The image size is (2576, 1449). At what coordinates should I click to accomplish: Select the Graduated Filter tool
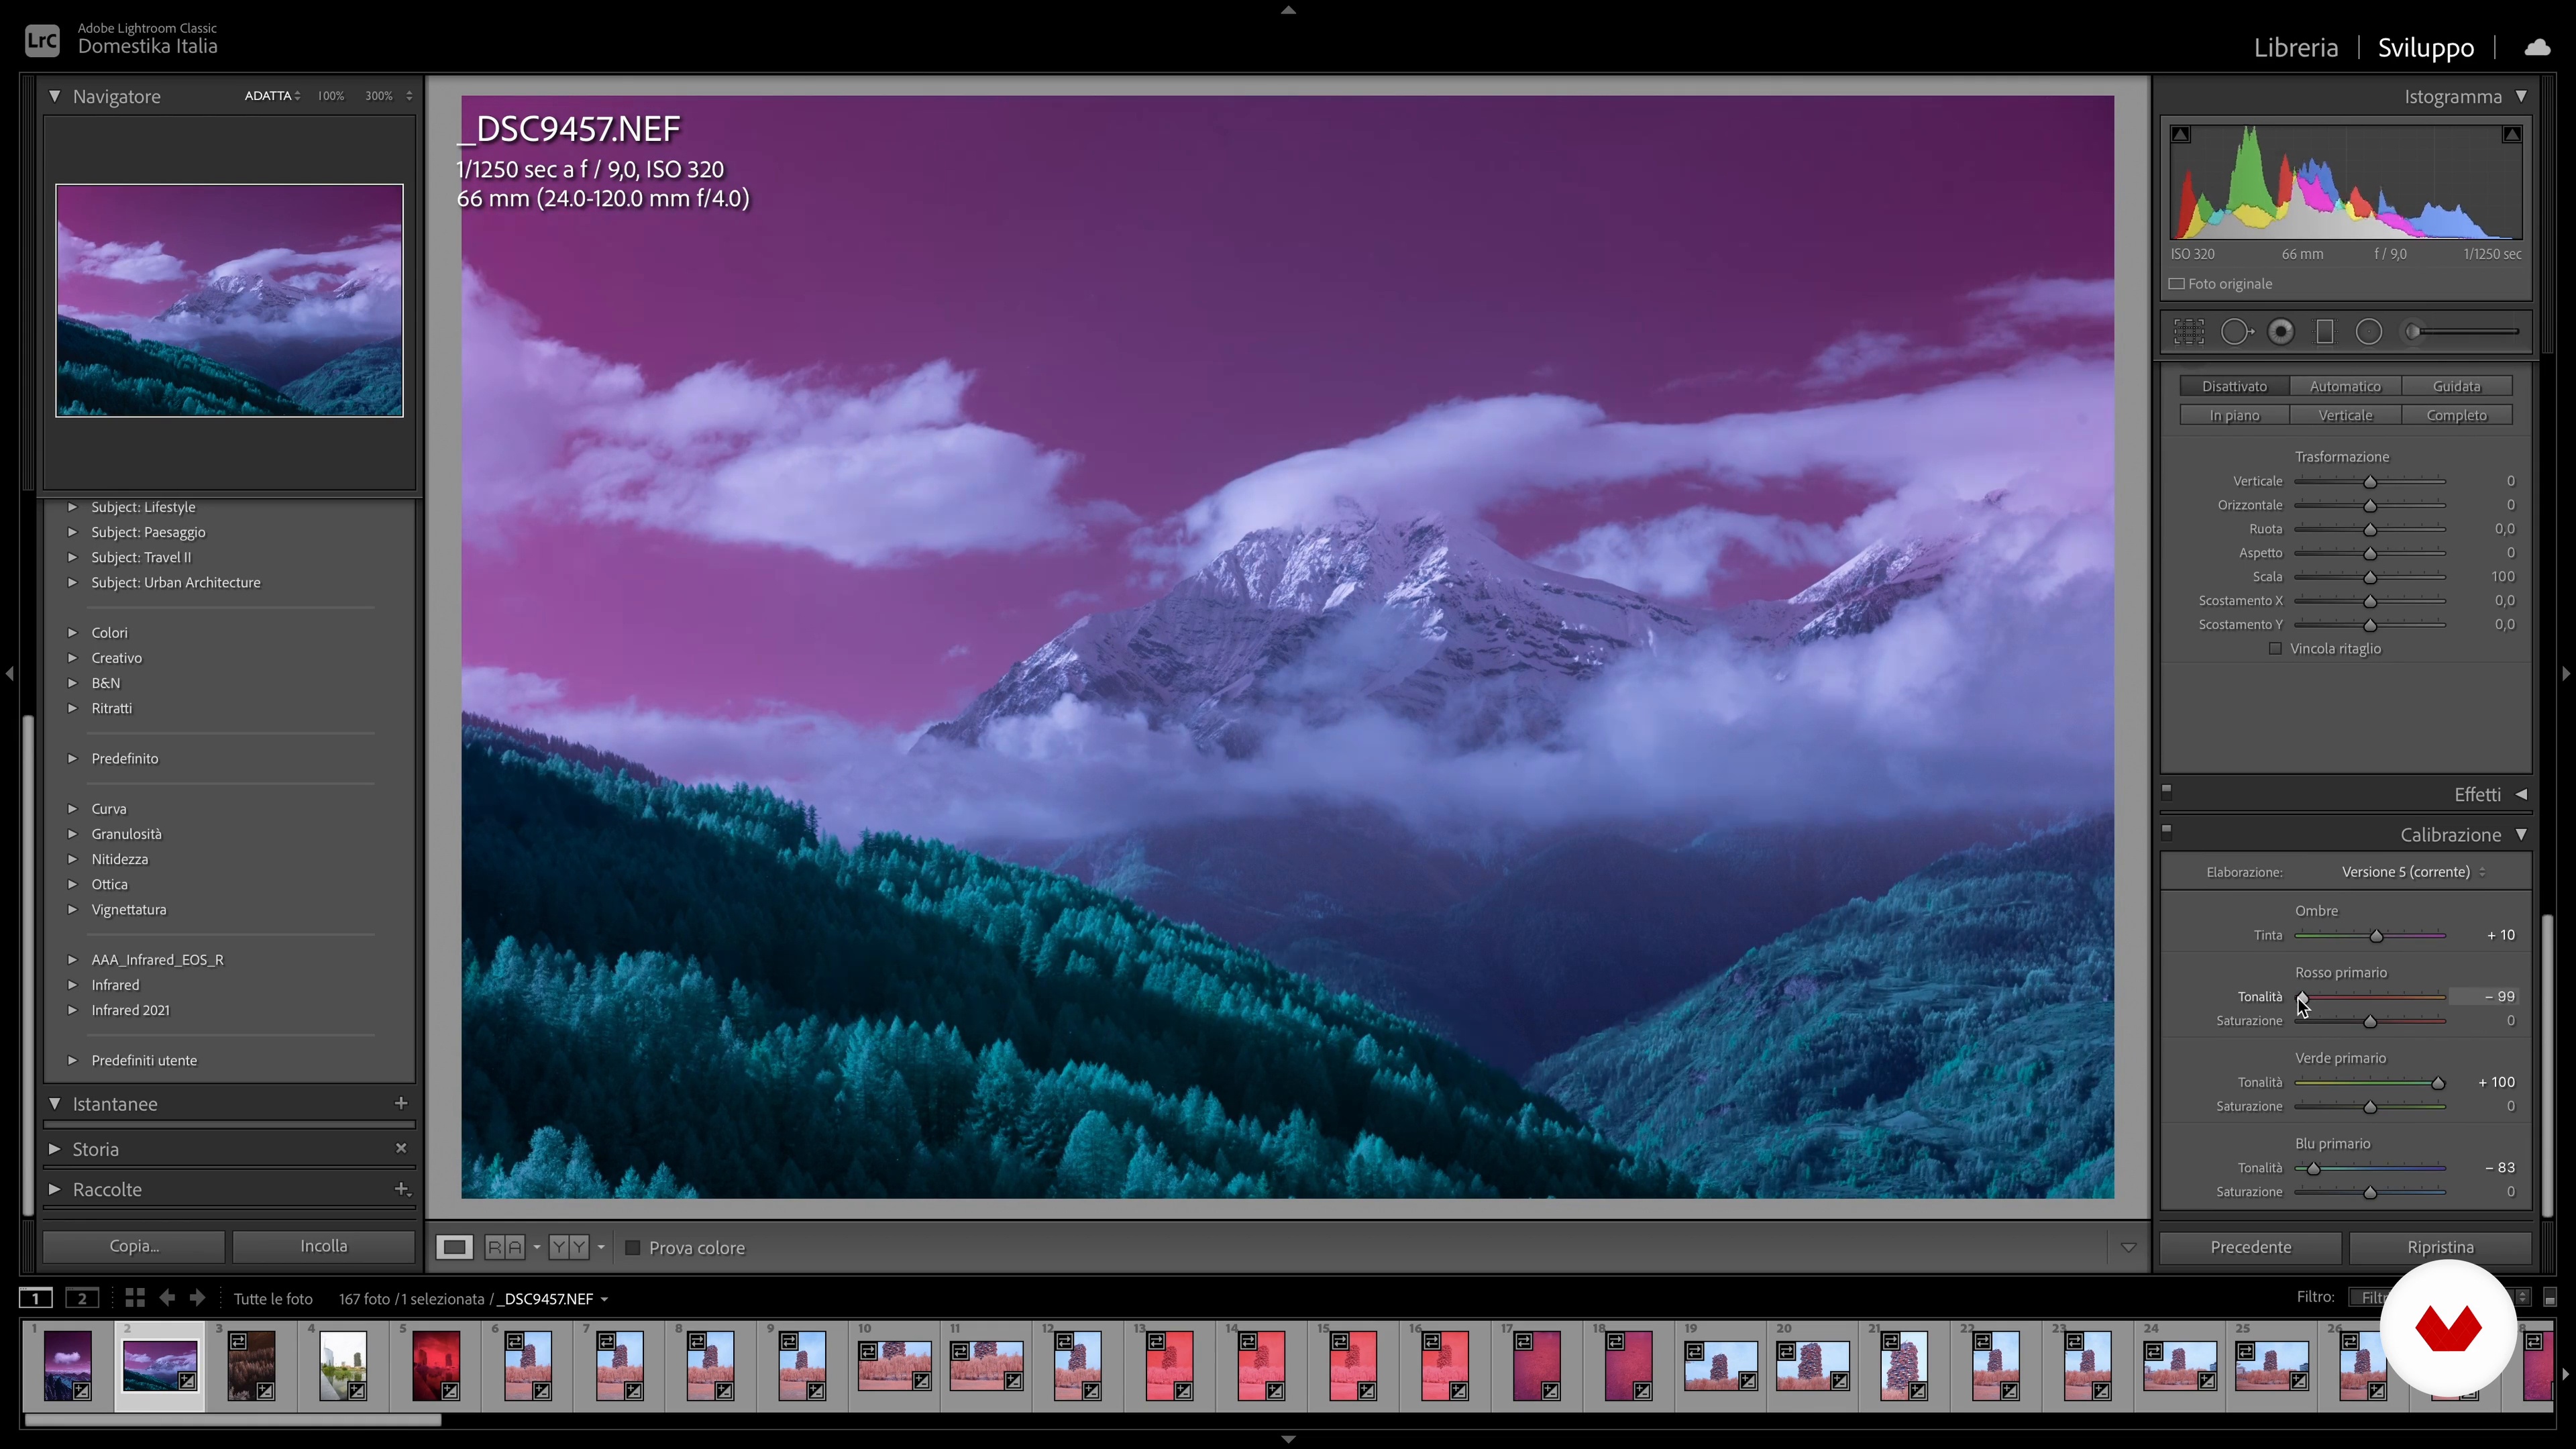coord(2325,332)
